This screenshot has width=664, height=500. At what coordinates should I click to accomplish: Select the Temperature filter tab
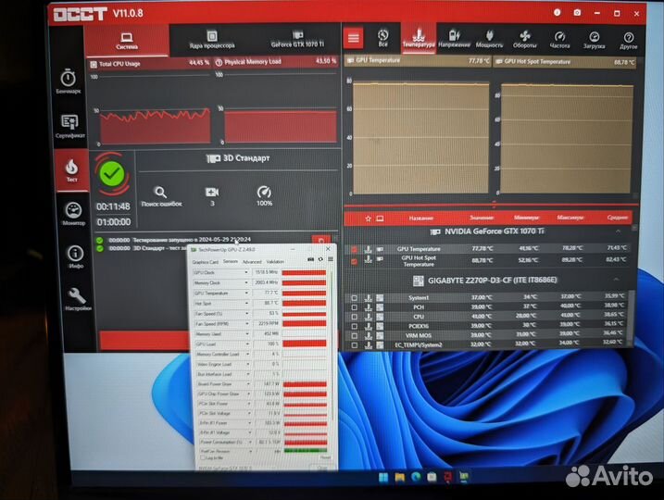418,38
